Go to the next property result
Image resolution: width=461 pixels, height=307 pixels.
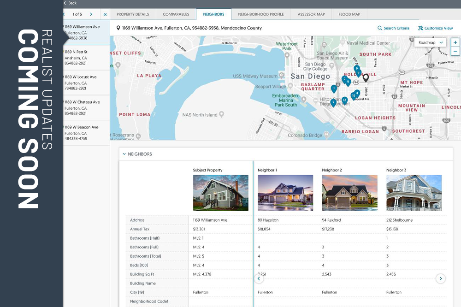coord(91,14)
